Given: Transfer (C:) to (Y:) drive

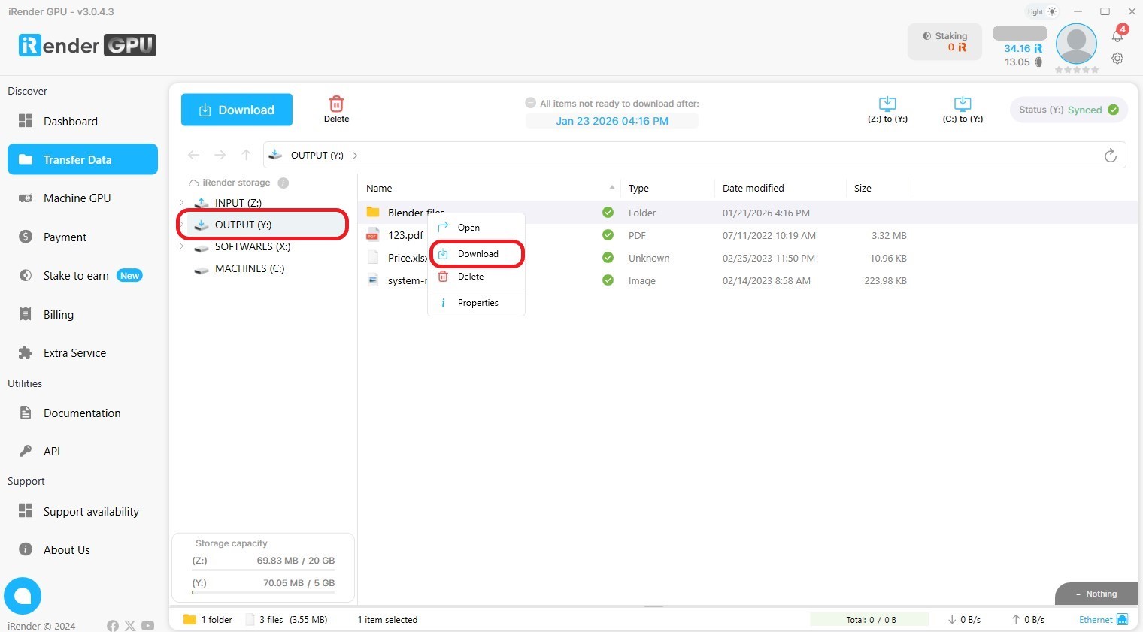Looking at the screenshot, I should (963, 110).
